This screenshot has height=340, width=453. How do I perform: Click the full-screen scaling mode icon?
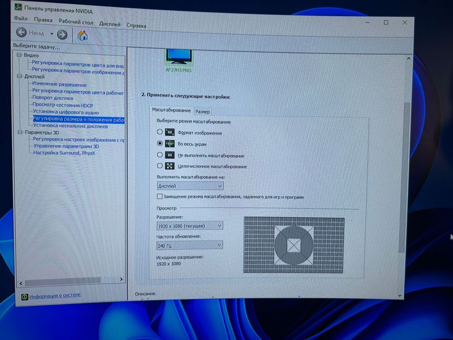tap(169, 143)
